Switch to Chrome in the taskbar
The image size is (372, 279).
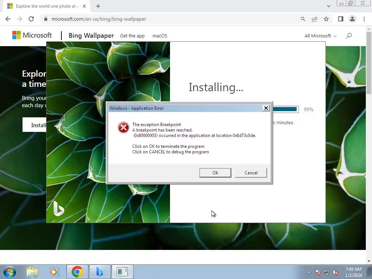77,272
